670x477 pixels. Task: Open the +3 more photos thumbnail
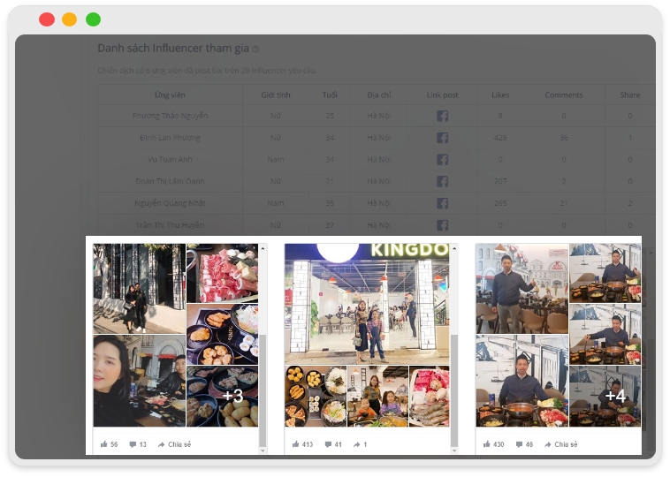(x=223, y=397)
